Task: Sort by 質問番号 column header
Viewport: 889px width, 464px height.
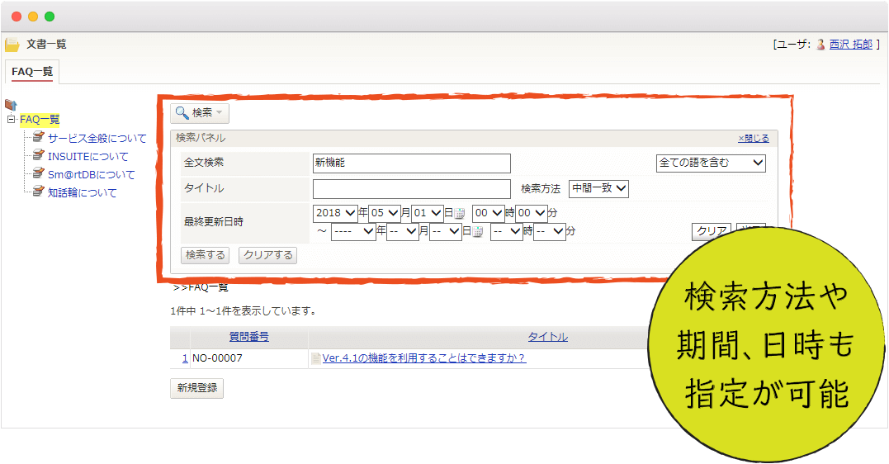Action: click(x=249, y=337)
